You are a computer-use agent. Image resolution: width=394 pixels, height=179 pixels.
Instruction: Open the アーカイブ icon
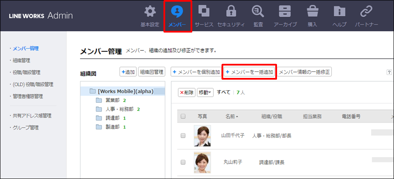285,12
